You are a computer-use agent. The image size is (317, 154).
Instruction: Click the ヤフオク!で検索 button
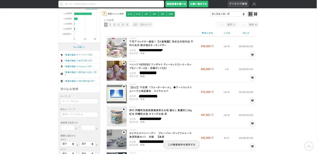click(x=238, y=4)
